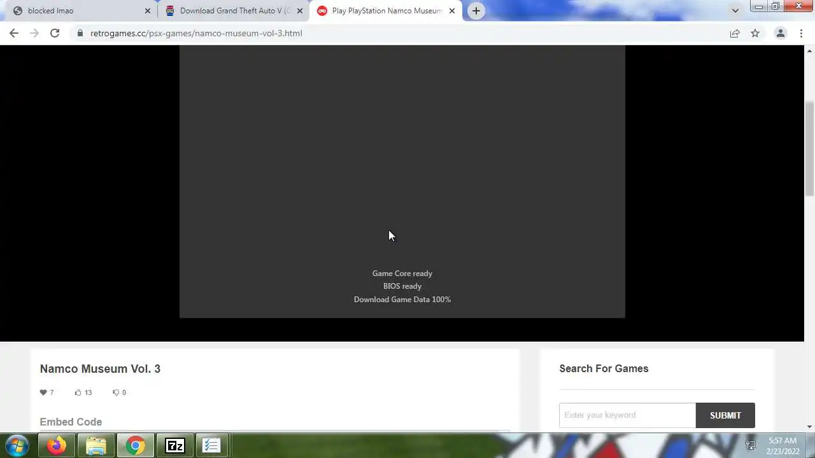The width and height of the screenshot is (815, 458).
Task: Click the address bar URL
Action: (196, 33)
